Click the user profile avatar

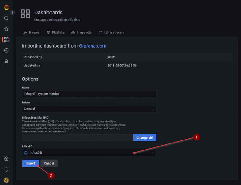(6, 180)
